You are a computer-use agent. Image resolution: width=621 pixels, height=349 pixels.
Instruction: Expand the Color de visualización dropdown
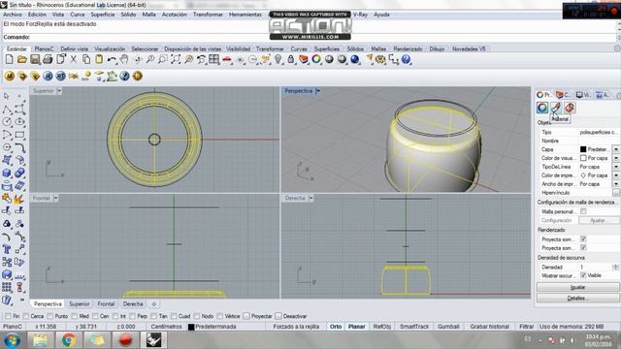(x=616, y=158)
